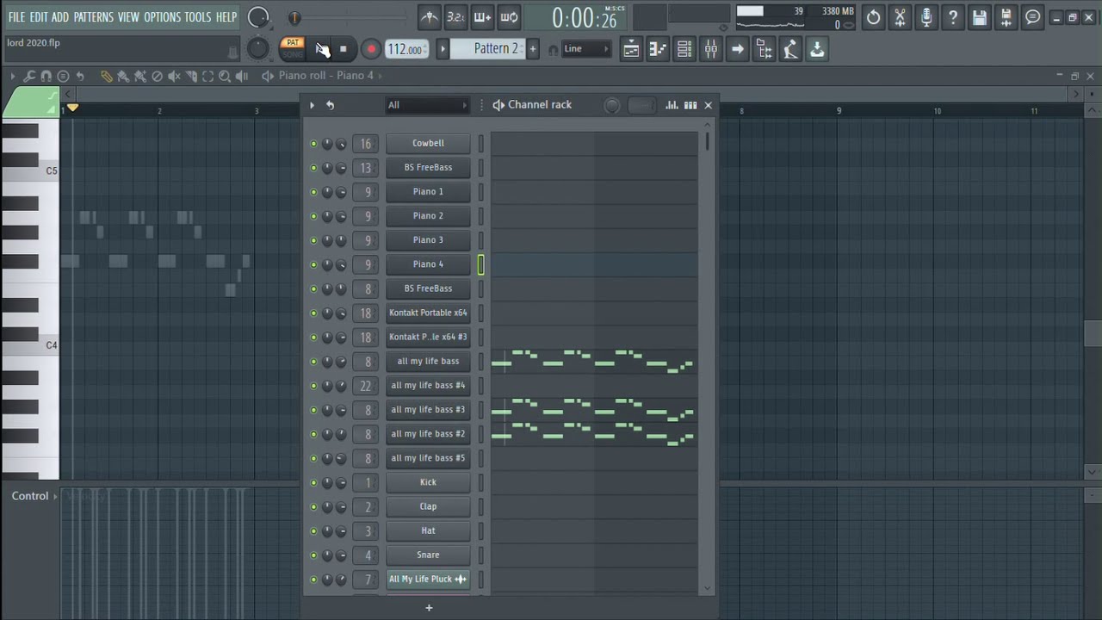Screen dimensions: 1102x620
Task: Click the microphone one-click recording icon
Action: [x=926, y=17]
